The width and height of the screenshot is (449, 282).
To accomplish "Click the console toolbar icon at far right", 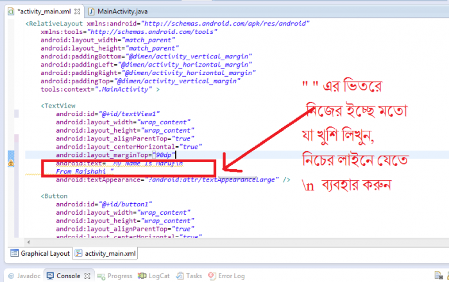I will [439, 276].
